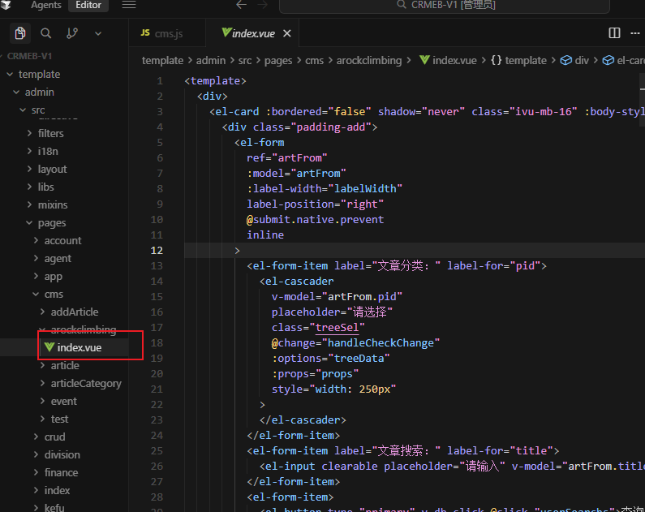
Task: Expand the addArticle folder
Action: point(74,312)
